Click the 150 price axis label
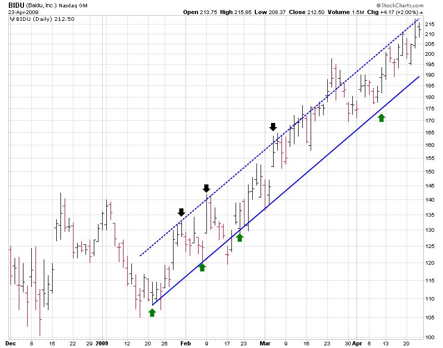 [430, 172]
